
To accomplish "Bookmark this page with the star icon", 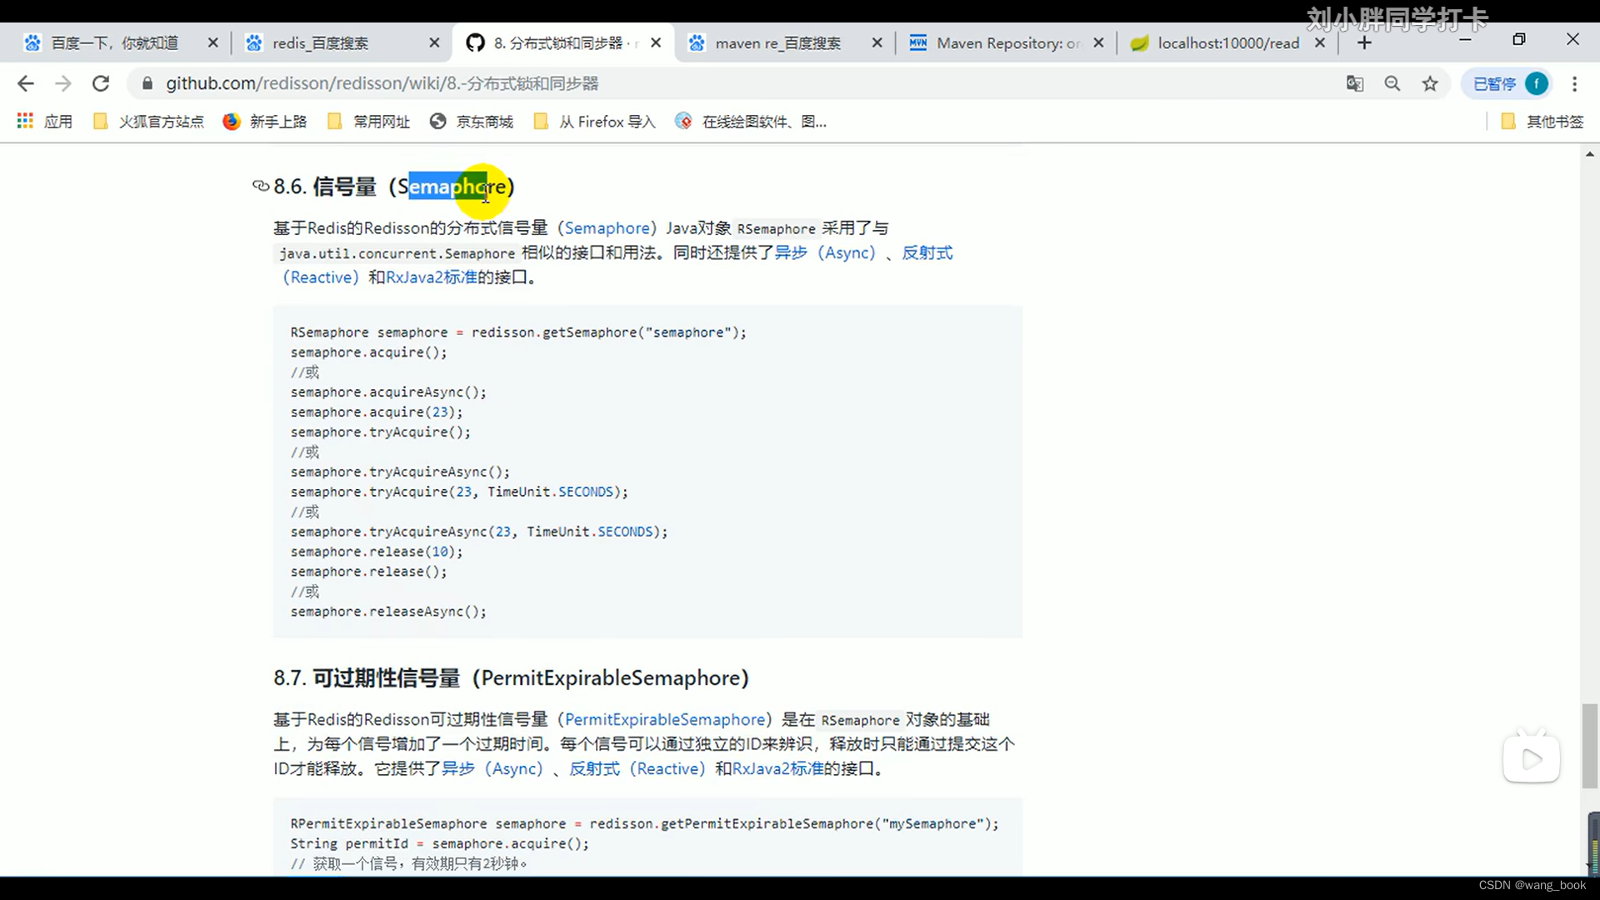I will click(1430, 83).
